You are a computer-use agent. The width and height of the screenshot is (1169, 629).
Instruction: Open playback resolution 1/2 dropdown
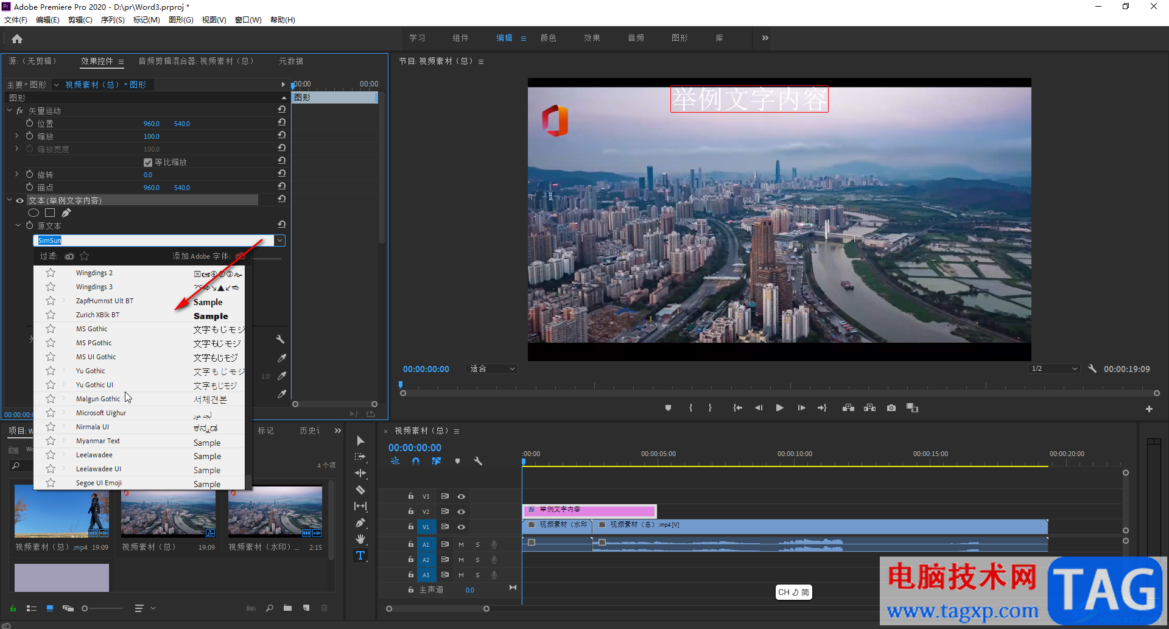(x=1055, y=368)
